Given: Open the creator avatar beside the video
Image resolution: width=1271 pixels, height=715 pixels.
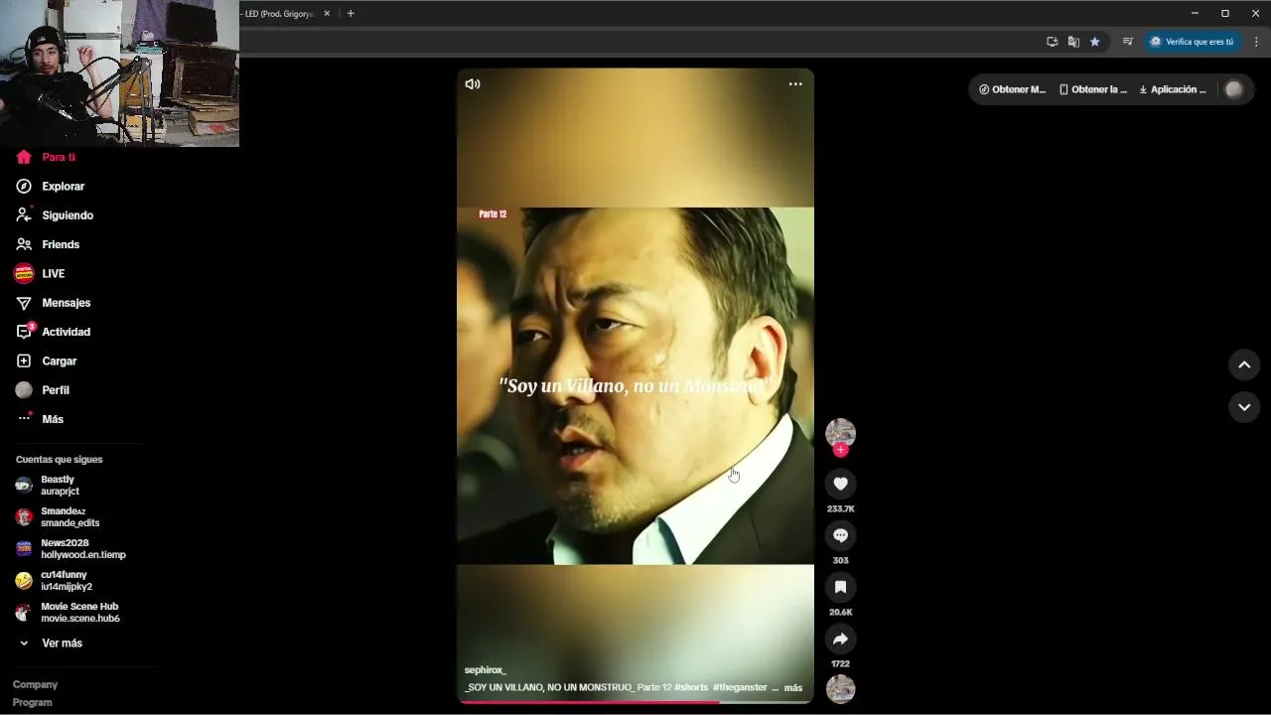Looking at the screenshot, I should click(840, 433).
